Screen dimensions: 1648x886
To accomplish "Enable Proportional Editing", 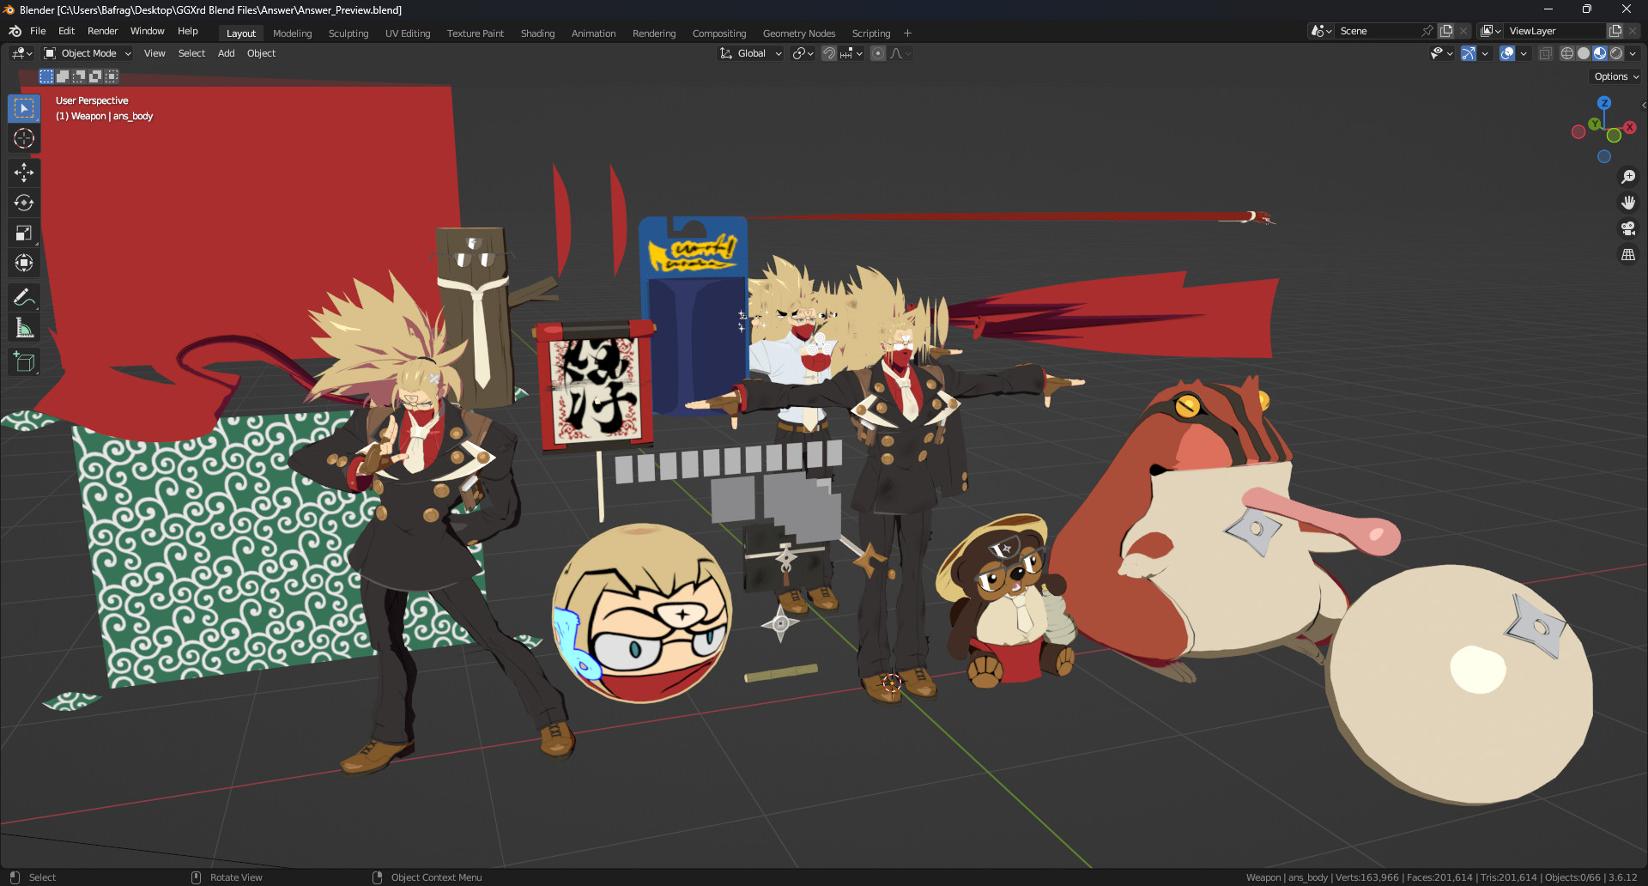I will 877,53.
